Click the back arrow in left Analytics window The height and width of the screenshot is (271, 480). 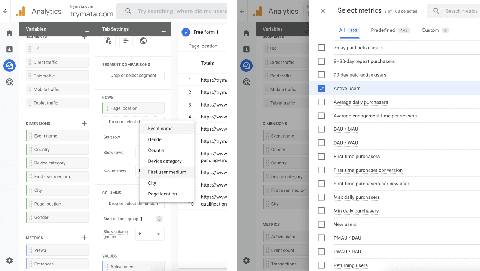(5, 11)
